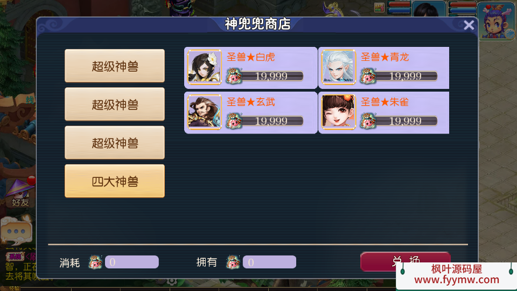Image resolution: width=517 pixels, height=291 pixels.
Task: Click the currency icon beside 拥有
Action: point(233,262)
